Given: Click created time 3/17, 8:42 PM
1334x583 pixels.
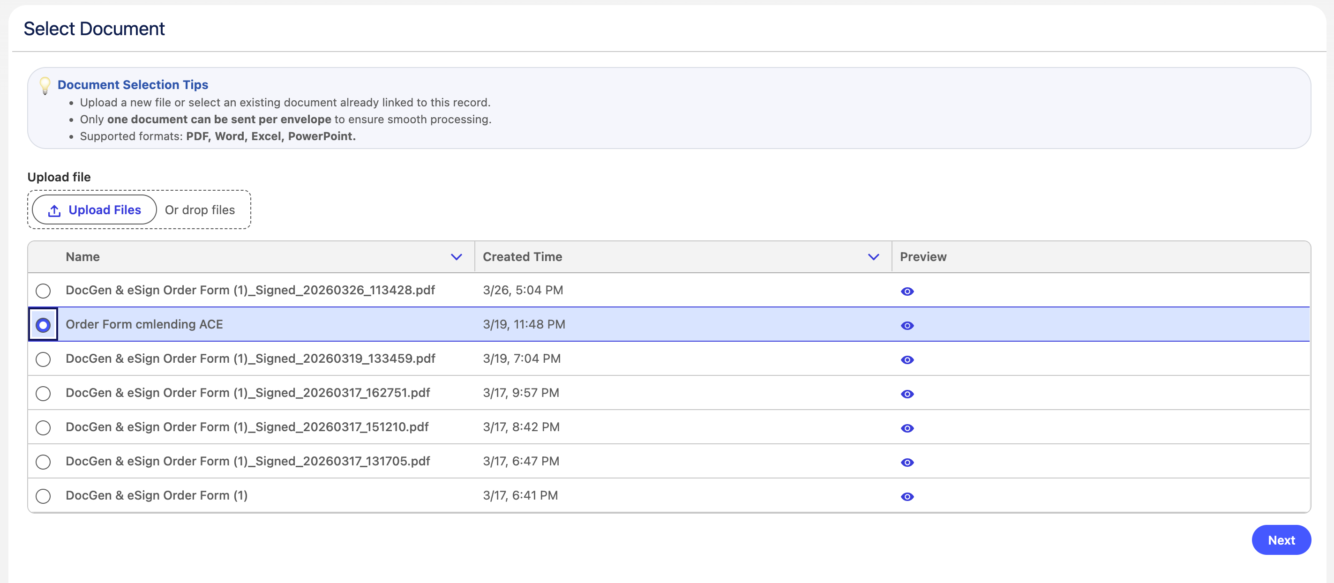Looking at the screenshot, I should 521,426.
